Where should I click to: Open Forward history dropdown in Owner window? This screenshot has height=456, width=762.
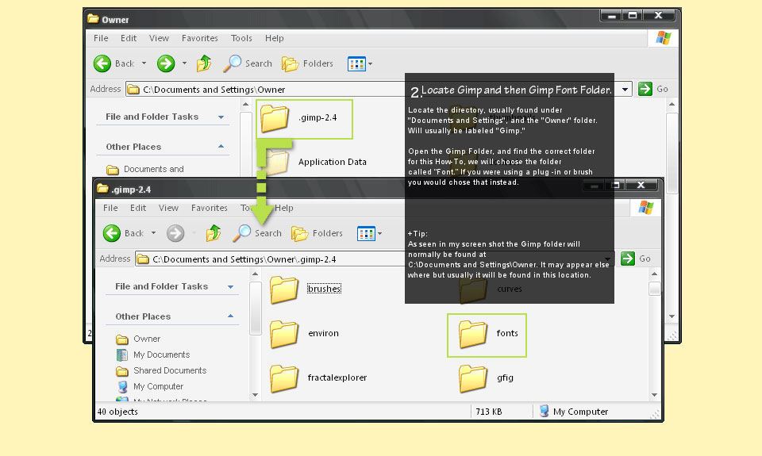point(184,63)
